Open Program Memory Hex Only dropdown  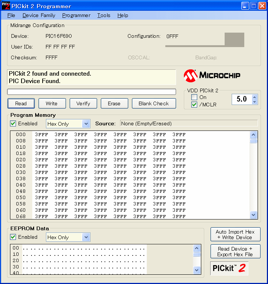[x=86, y=124]
